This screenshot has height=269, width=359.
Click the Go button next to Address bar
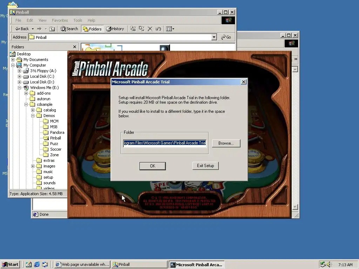(226, 37)
